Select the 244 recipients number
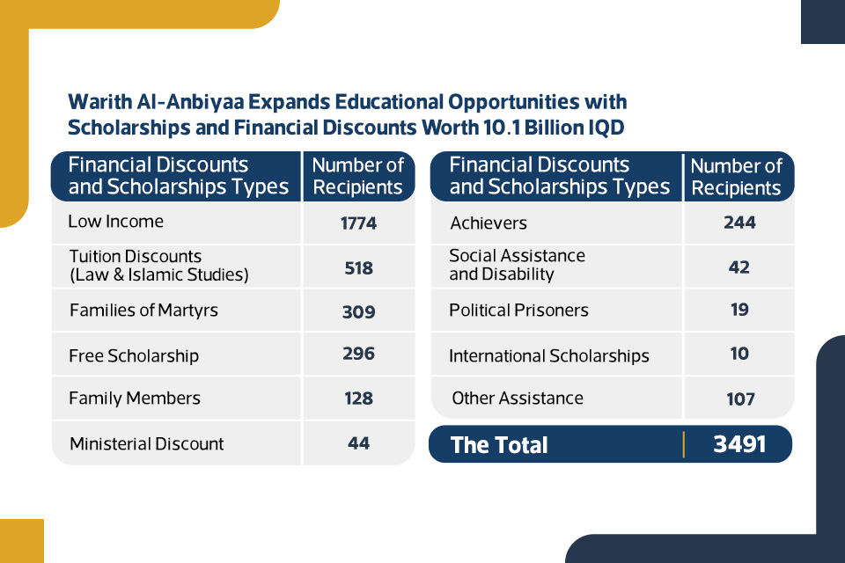 (x=739, y=223)
